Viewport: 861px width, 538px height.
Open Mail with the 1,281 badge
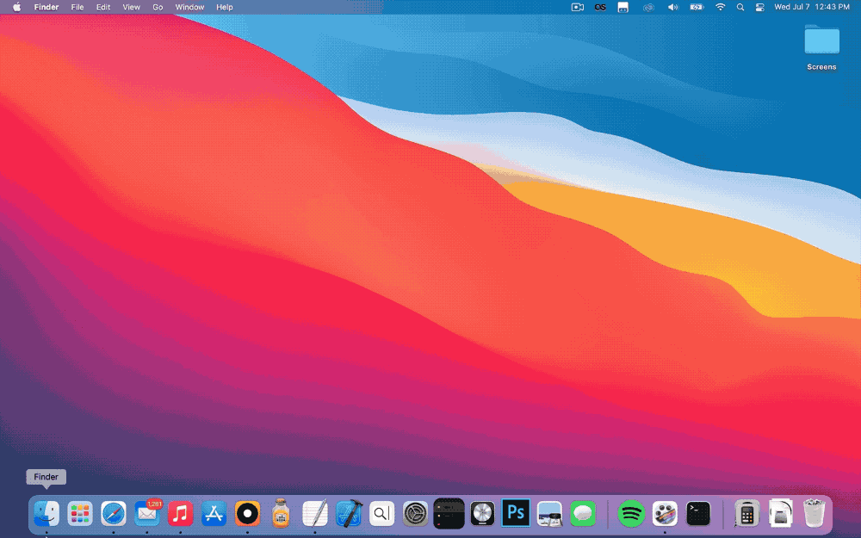147,514
